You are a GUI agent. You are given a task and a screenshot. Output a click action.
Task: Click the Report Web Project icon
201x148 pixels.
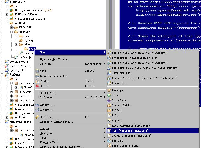click(x=109, y=78)
